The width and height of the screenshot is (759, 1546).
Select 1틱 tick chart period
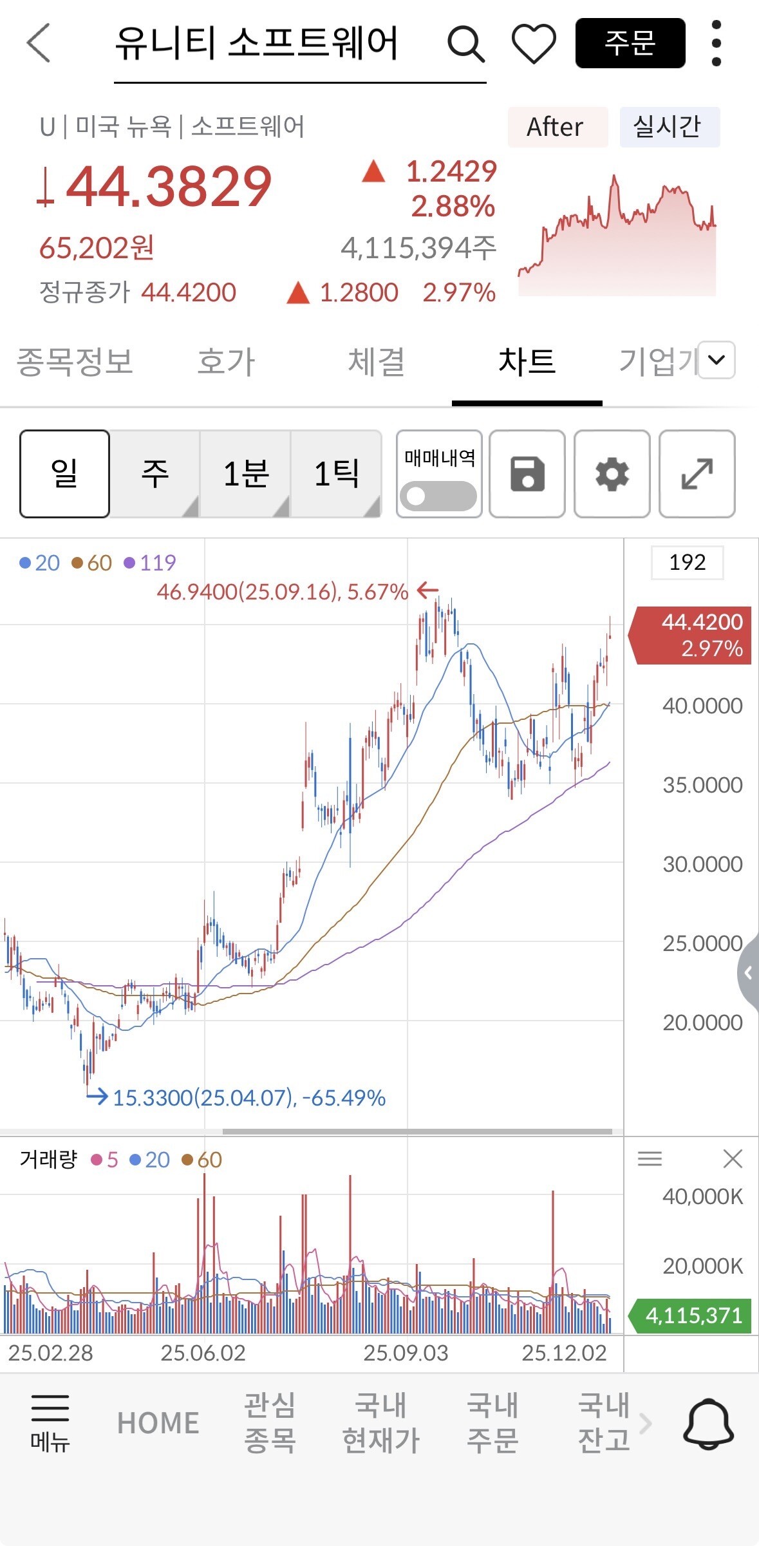point(336,474)
